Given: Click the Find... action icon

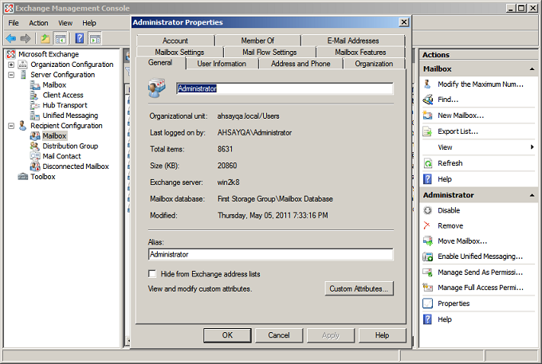Looking at the screenshot, I should 427,100.
